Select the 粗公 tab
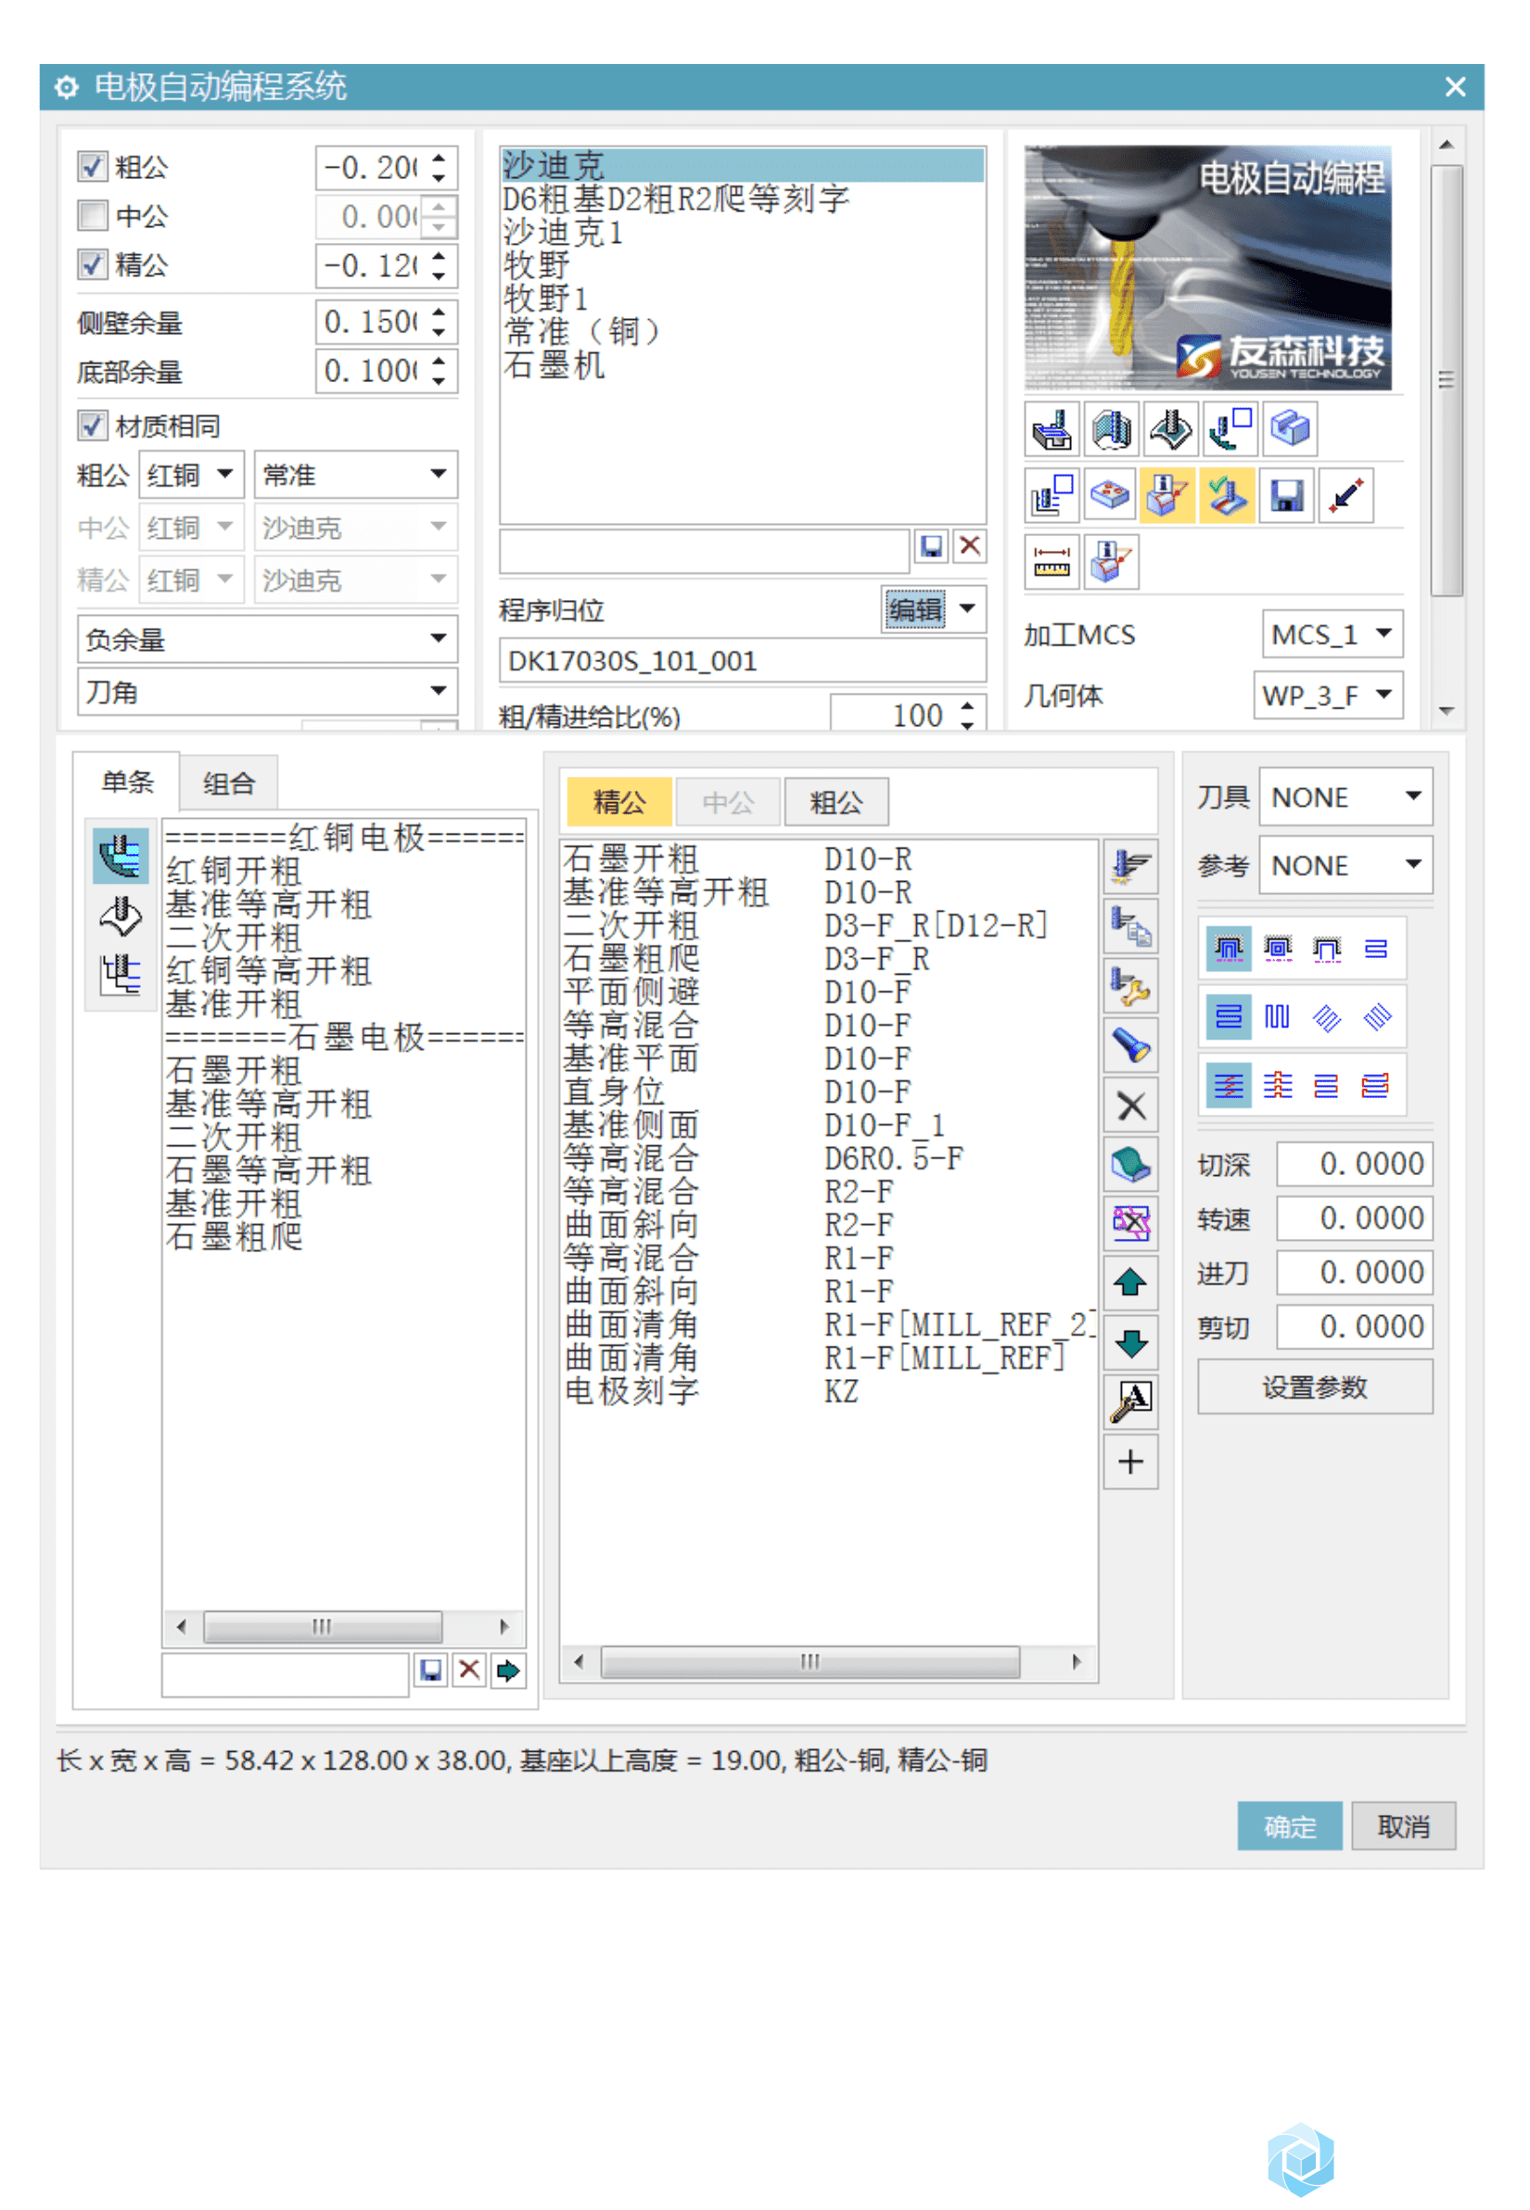This screenshot has width=1530, height=2210. (836, 801)
